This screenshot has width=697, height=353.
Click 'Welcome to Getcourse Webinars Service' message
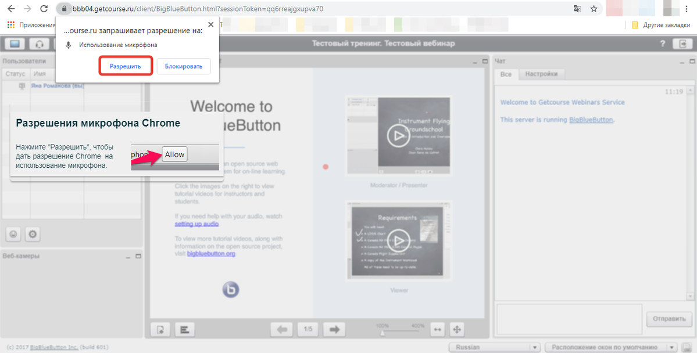point(562,103)
